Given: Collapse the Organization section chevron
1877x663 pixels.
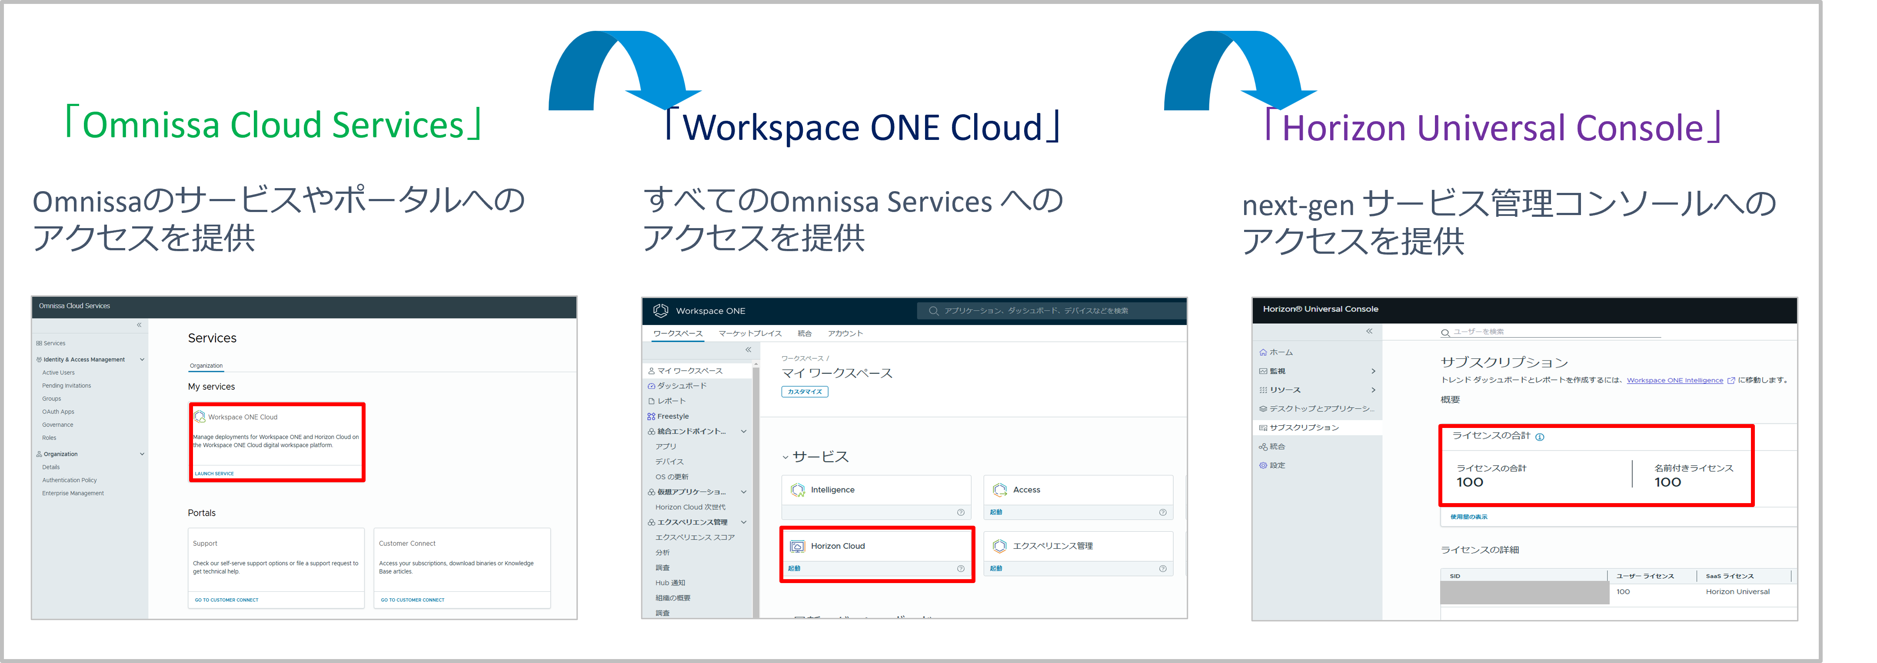Looking at the screenshot, I should click(142, 454).
